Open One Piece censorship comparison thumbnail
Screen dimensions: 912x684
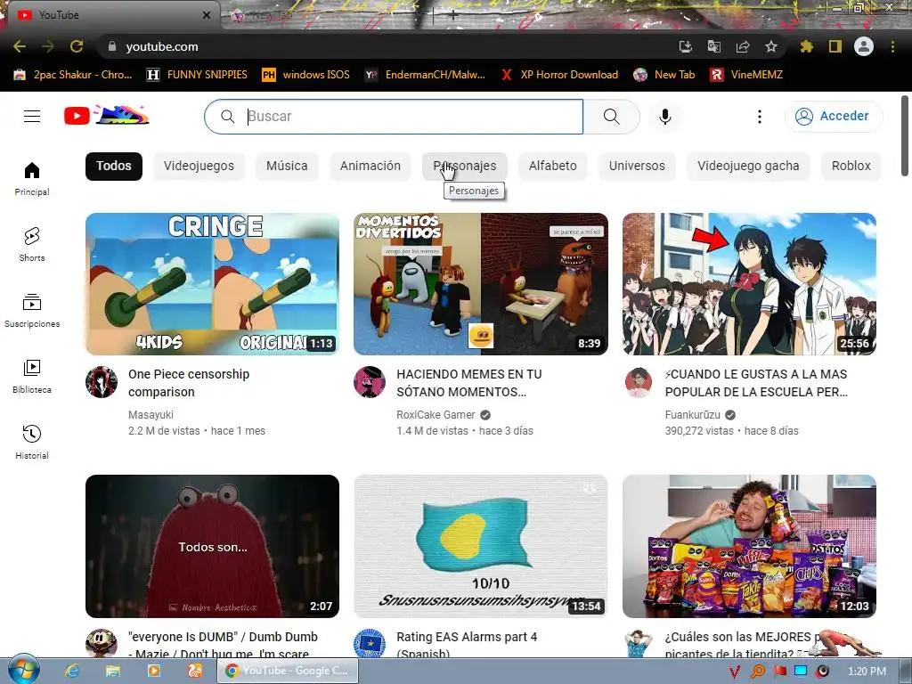(212, 284)
